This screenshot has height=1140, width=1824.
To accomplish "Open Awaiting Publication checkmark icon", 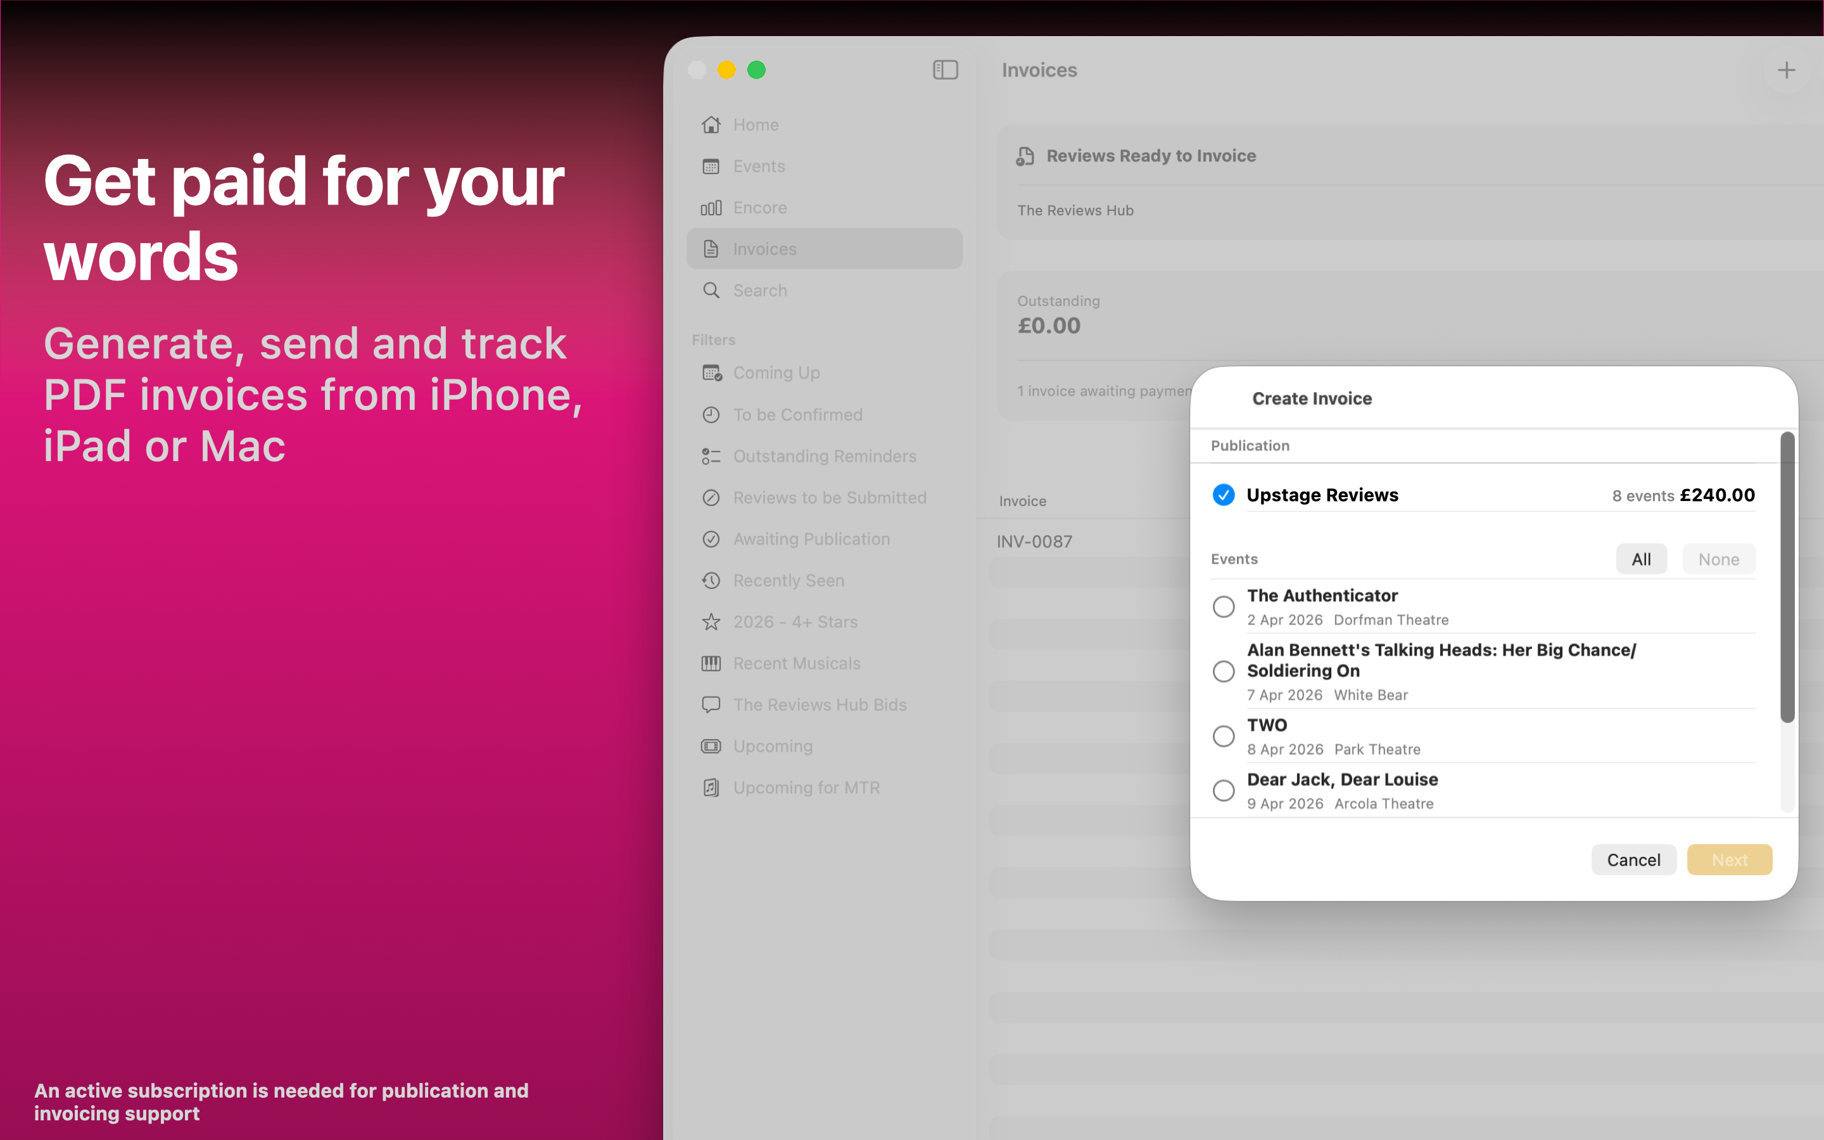I will click(711, 539).
